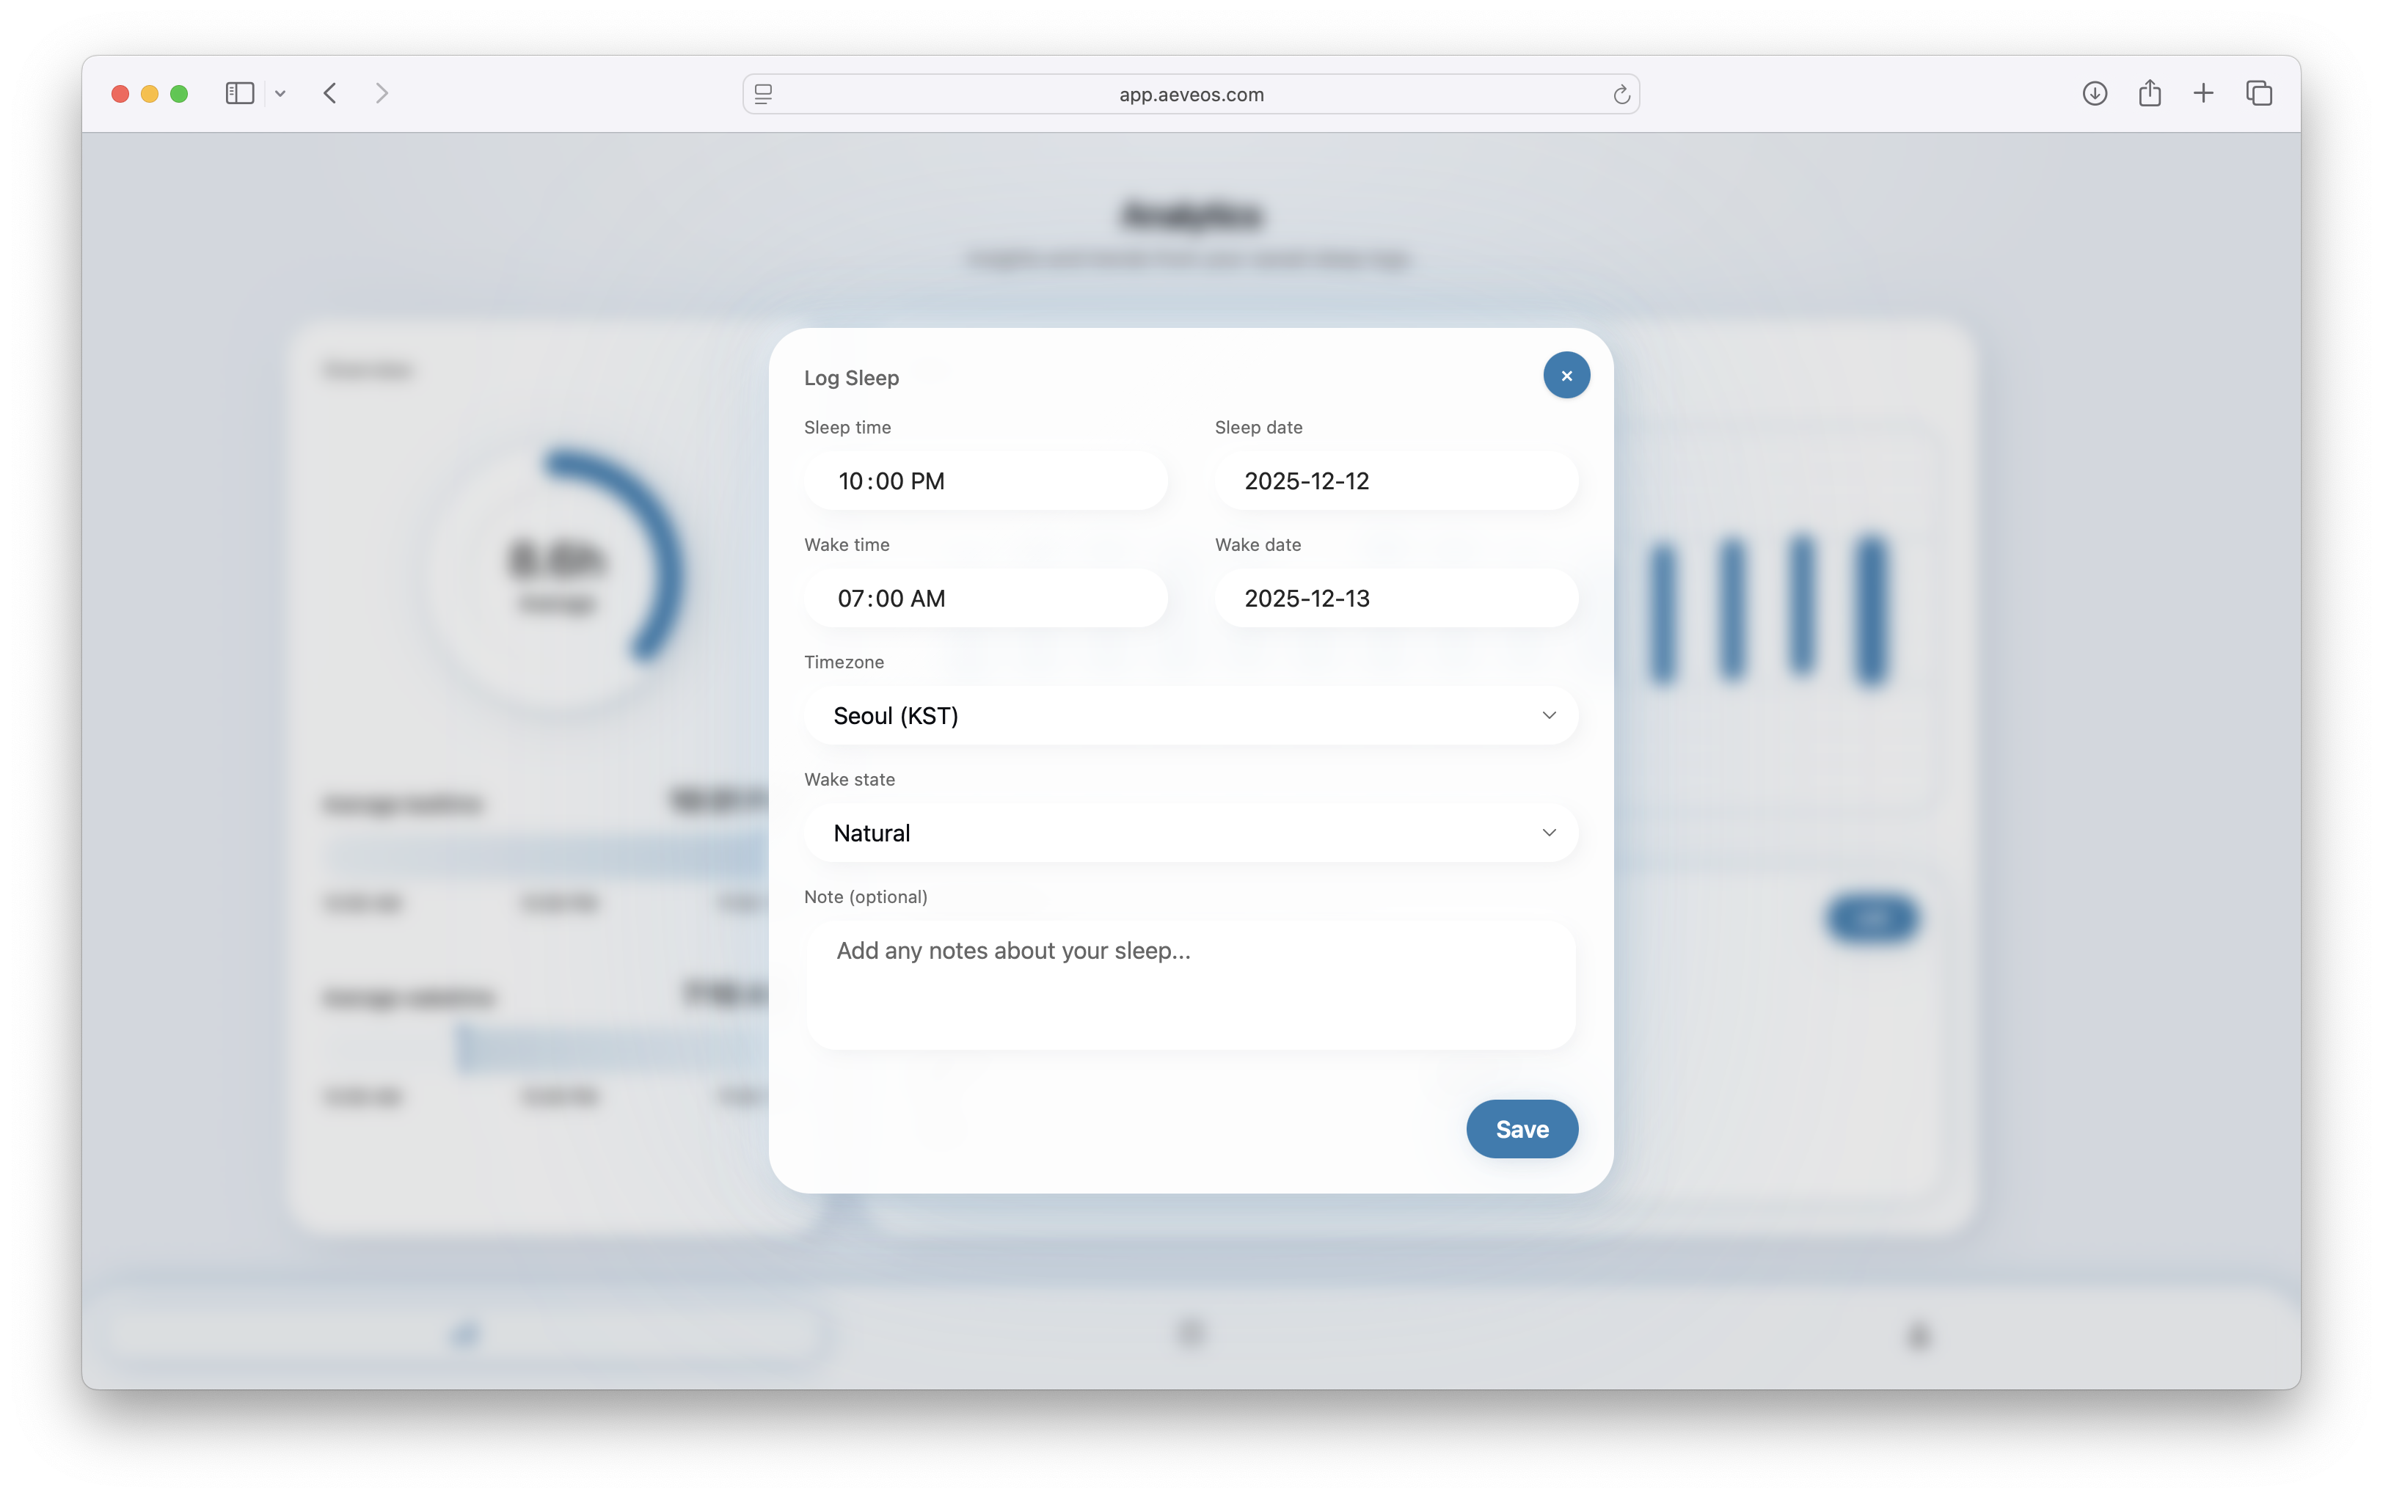Viewport: 2383px width, 1498px height.
Task: Save the sleep log entry
Action: 1521,1129
